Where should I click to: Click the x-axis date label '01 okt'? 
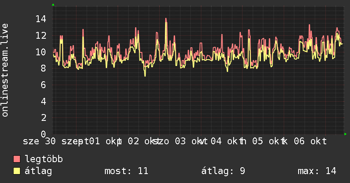click(x=106, y=141)
